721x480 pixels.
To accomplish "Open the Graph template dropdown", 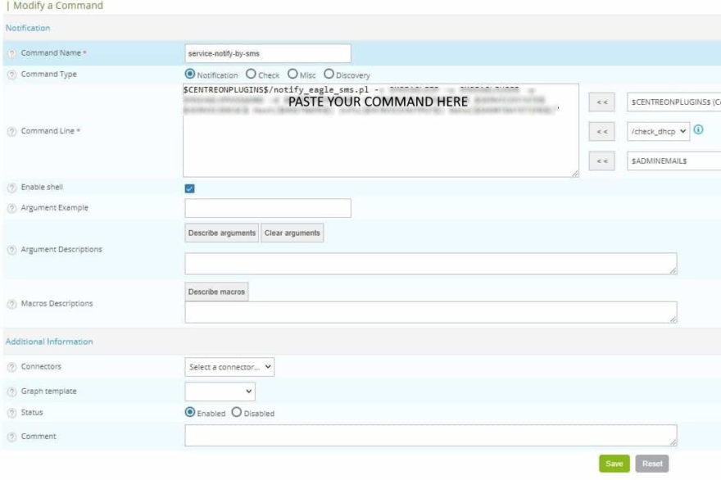I will click(220, 392).
